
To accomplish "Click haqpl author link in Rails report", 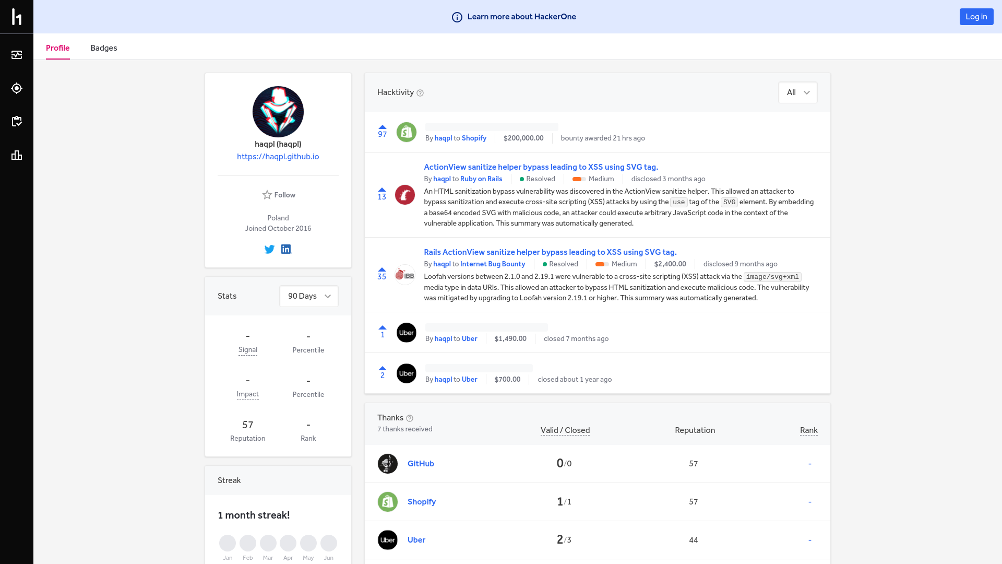I will pos(442,179).
